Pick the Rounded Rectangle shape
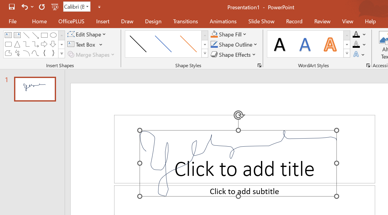The height and width of the screenshot is (215, 388). click(x=8, y=44)
